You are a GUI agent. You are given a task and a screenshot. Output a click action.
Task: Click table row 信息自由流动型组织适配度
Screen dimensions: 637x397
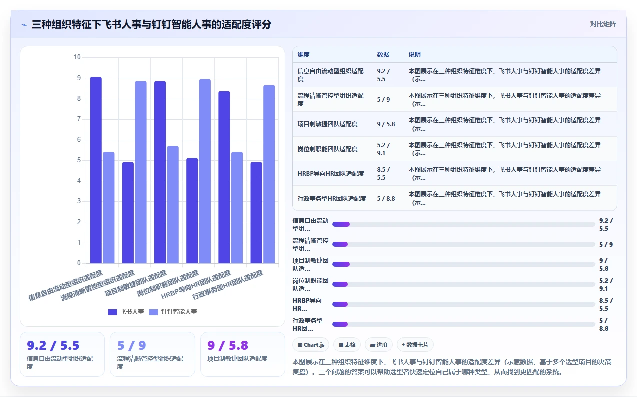(455, 75)
